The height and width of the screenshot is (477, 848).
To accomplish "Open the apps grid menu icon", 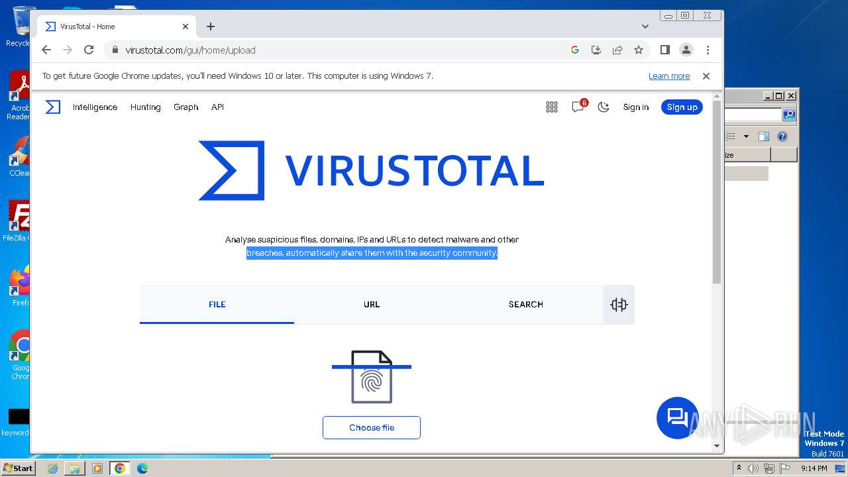I will click(x=552, y=107).
